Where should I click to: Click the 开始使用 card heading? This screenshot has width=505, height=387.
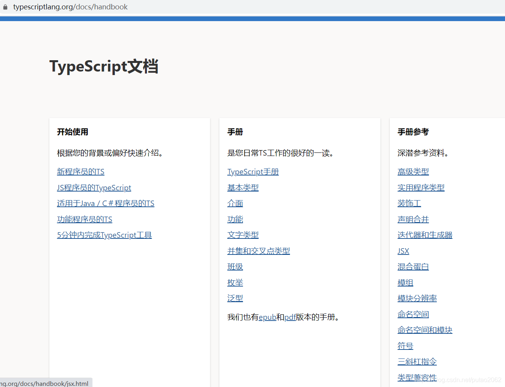(72, 132)
